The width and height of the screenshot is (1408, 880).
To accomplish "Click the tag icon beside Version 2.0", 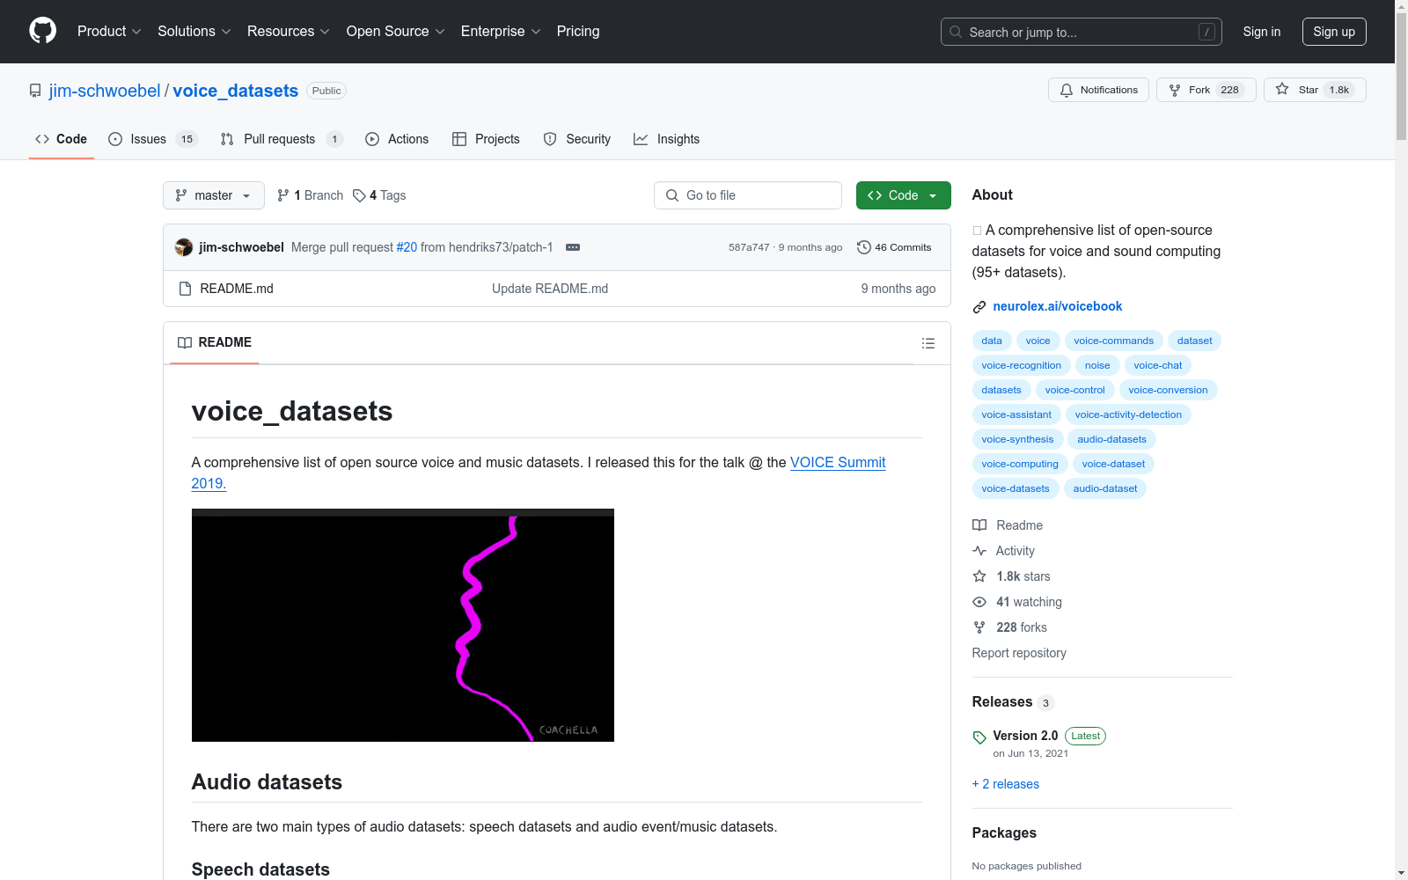I will click(x=979, y=737).
